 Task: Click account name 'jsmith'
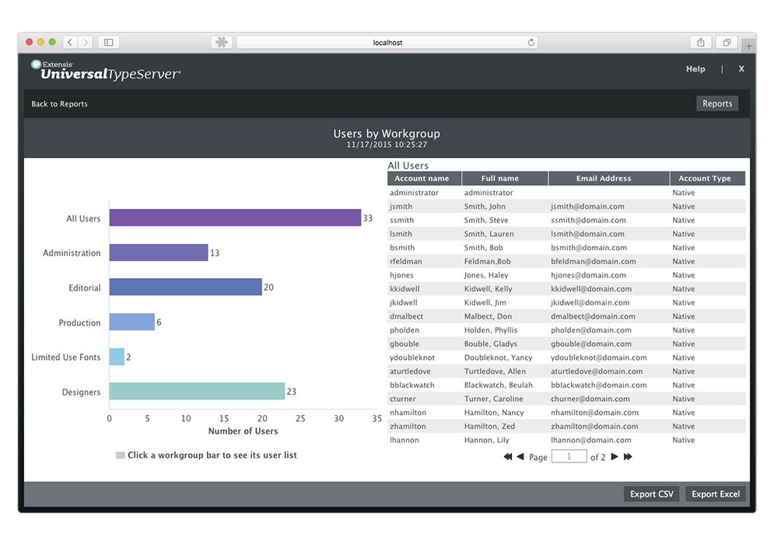coord(401,207)
